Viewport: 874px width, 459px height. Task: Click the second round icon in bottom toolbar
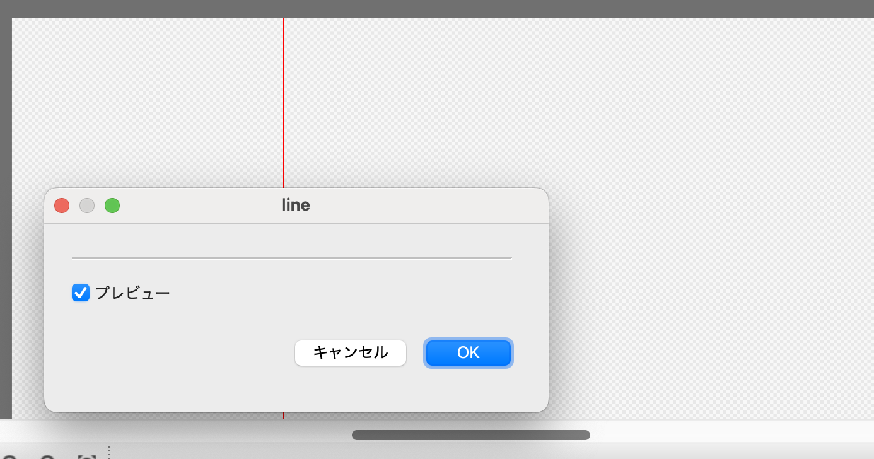47,456
